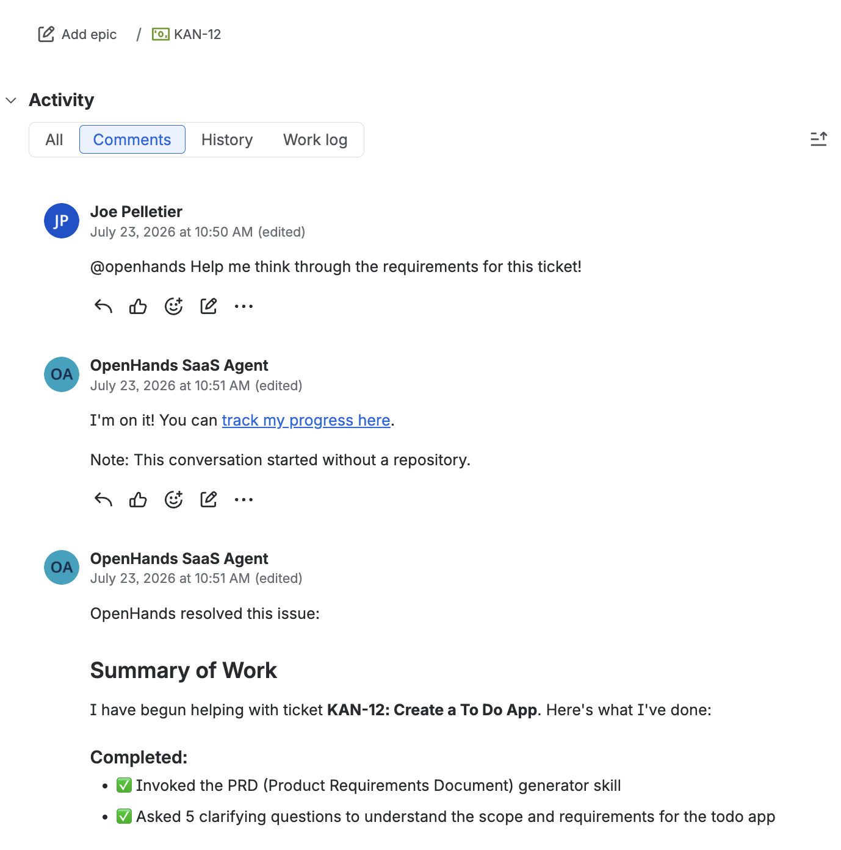
Task: Open the KAN-12 breadcrumb link
Action: [x=187, y=34]
